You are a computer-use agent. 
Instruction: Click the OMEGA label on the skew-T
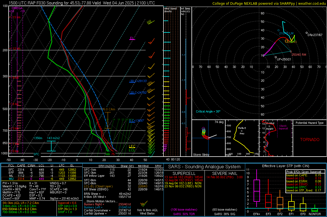pyautogui.click(x=17, y=8)
